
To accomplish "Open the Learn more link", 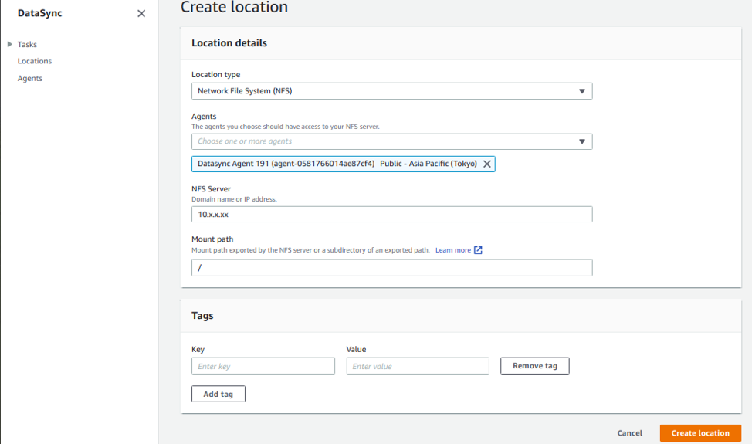I will [x=453, y=250].
